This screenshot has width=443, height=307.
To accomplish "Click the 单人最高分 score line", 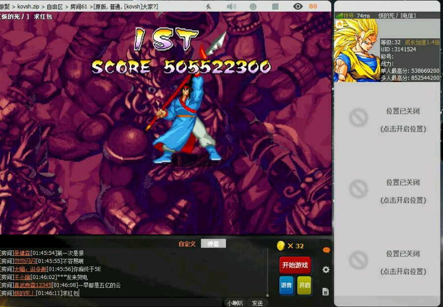I will pyautogui.click(x=410, y=70).
